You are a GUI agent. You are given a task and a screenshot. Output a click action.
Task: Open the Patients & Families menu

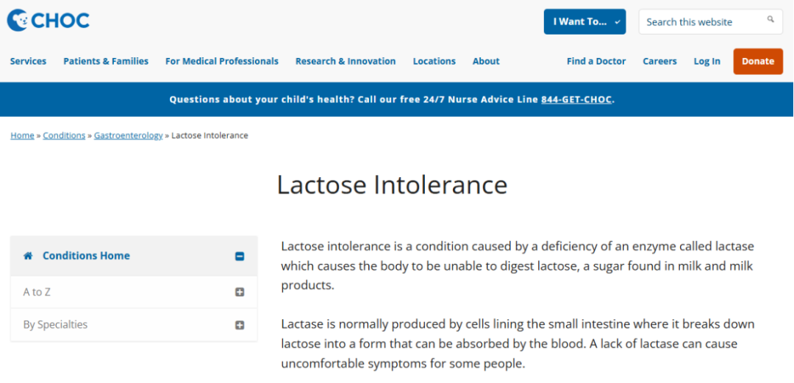[106, 61]
